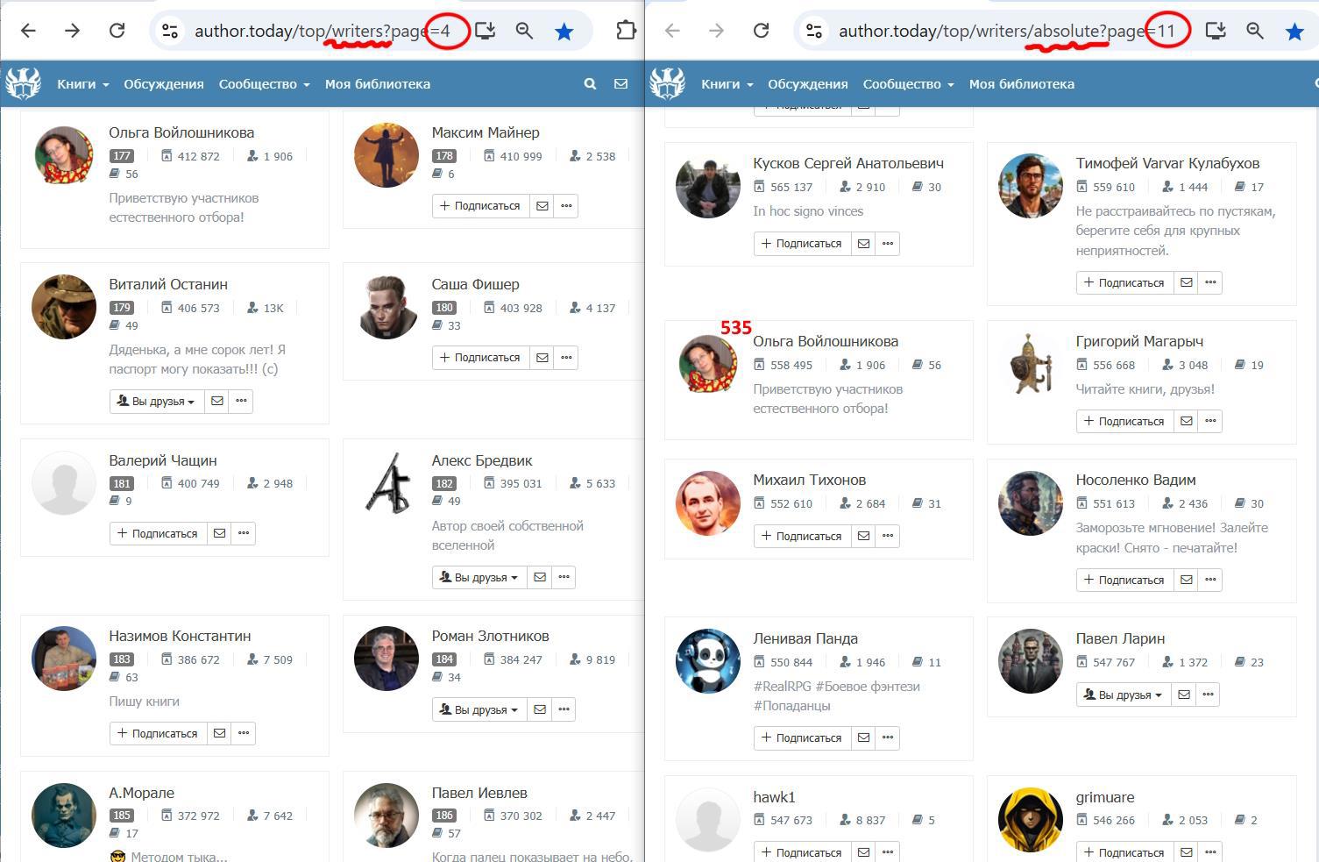Send message to Максим Майнер
Viewport: 1319px width, 862px height.
[x=542, y=206]
